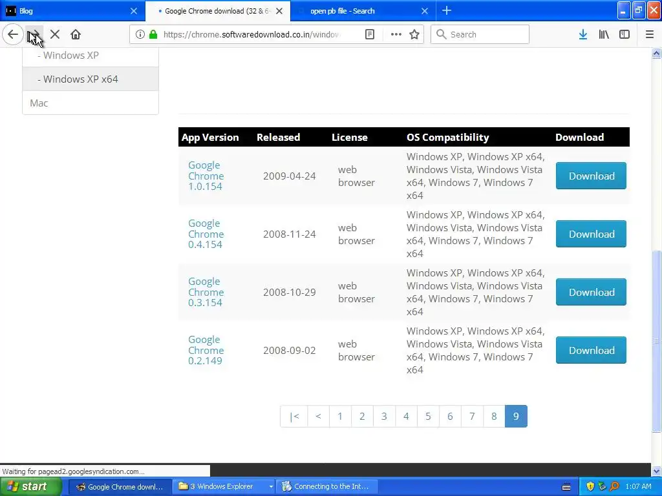Open page actions three-dot menu
This screenshot has height=496, width=662.
click(396, 34)
